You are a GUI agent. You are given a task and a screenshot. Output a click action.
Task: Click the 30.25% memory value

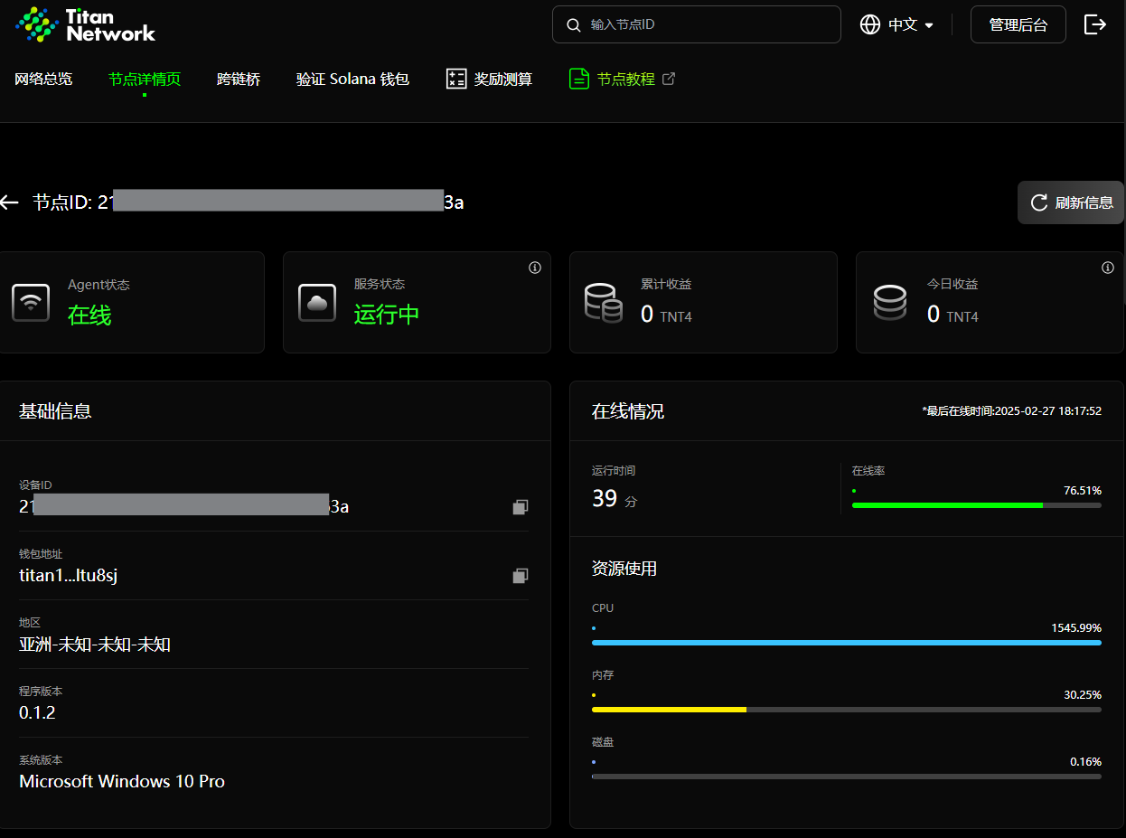[1083, 695]
